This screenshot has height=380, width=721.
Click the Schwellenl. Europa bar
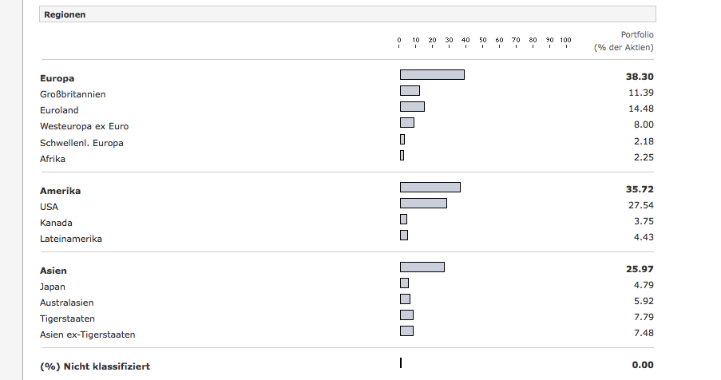point(402,139)
